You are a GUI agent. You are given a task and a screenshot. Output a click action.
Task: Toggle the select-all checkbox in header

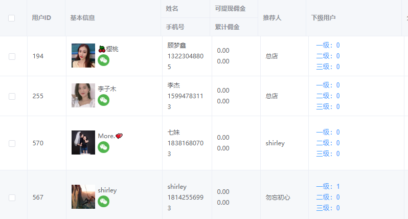click(11, 18)
